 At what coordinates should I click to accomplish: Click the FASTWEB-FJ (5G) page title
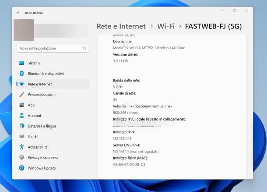pos(213,26)
